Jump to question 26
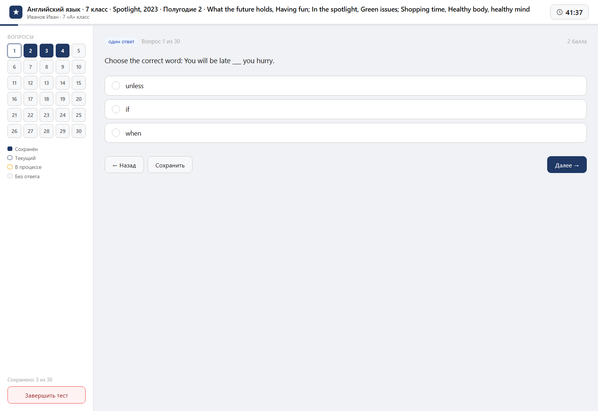598x411 pixels. pyautogui.click(x=14, y=131)
